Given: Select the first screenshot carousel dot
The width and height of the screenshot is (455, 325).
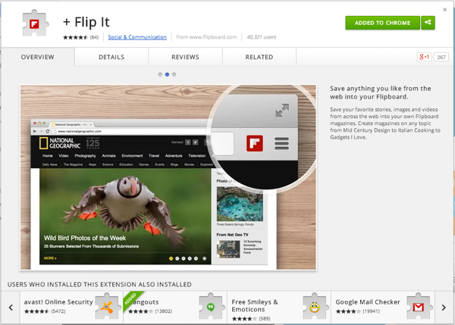Looking at the screenshot, I should click(x=160, y=74).
